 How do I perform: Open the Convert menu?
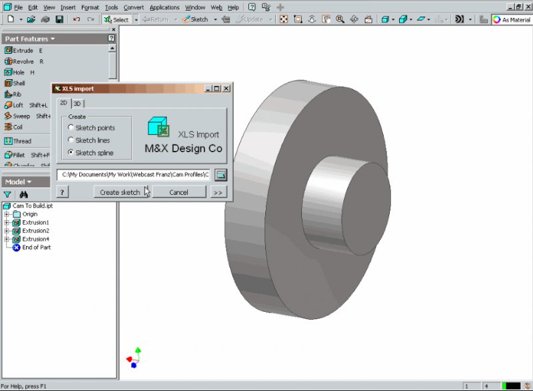point(133,7)
